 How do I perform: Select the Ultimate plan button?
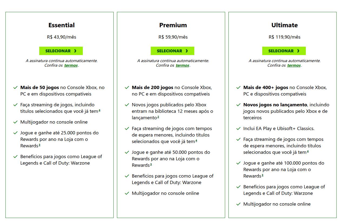point(284,51)
